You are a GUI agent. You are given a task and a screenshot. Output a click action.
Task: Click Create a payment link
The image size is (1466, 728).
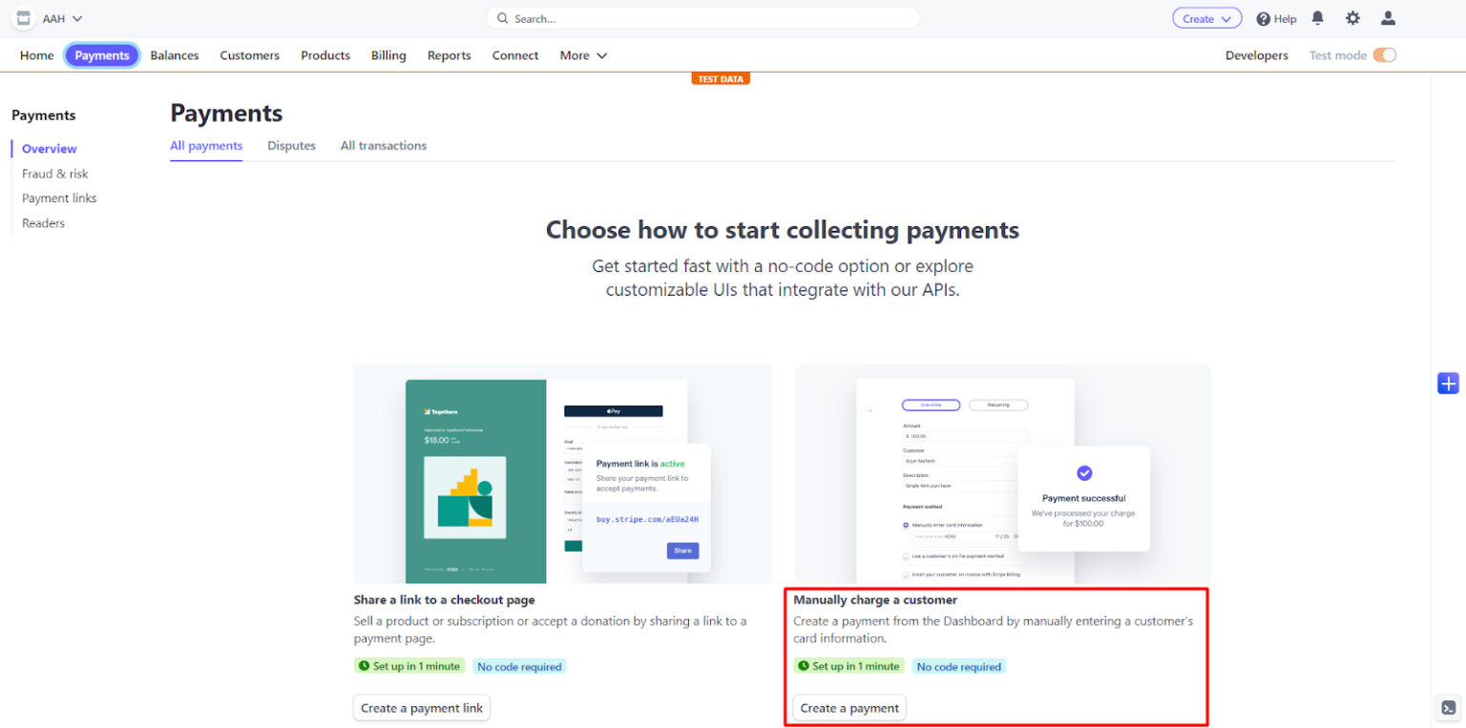pyautogui.click(x=421, y=707)
